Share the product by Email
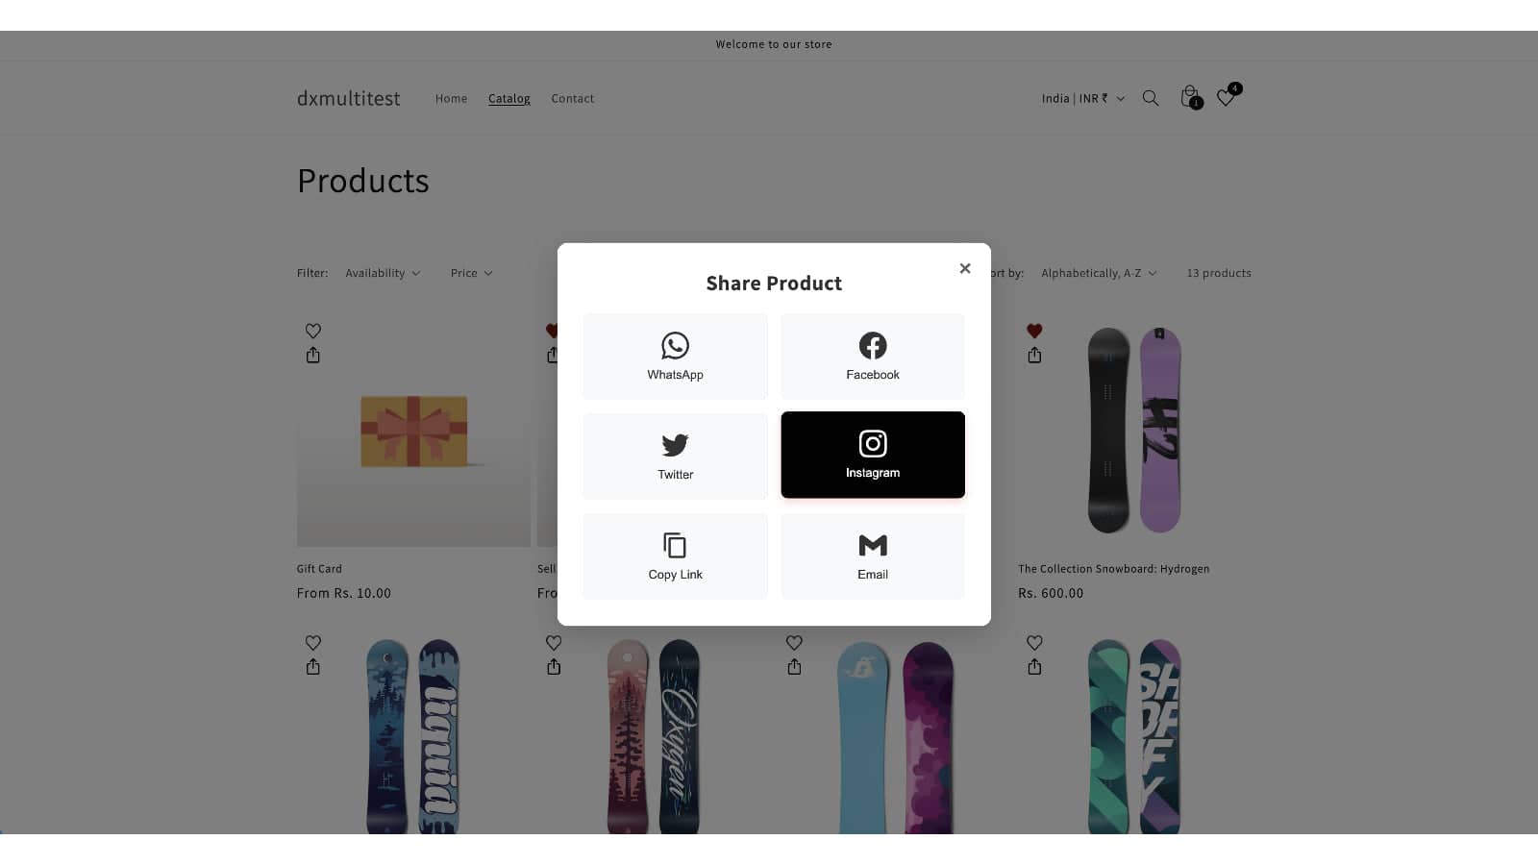Screen dimensions: 1538x865 873,556
